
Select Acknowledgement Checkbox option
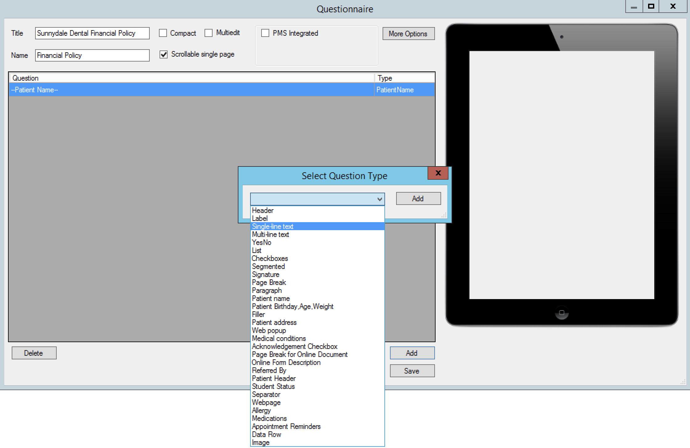(318, 346)
